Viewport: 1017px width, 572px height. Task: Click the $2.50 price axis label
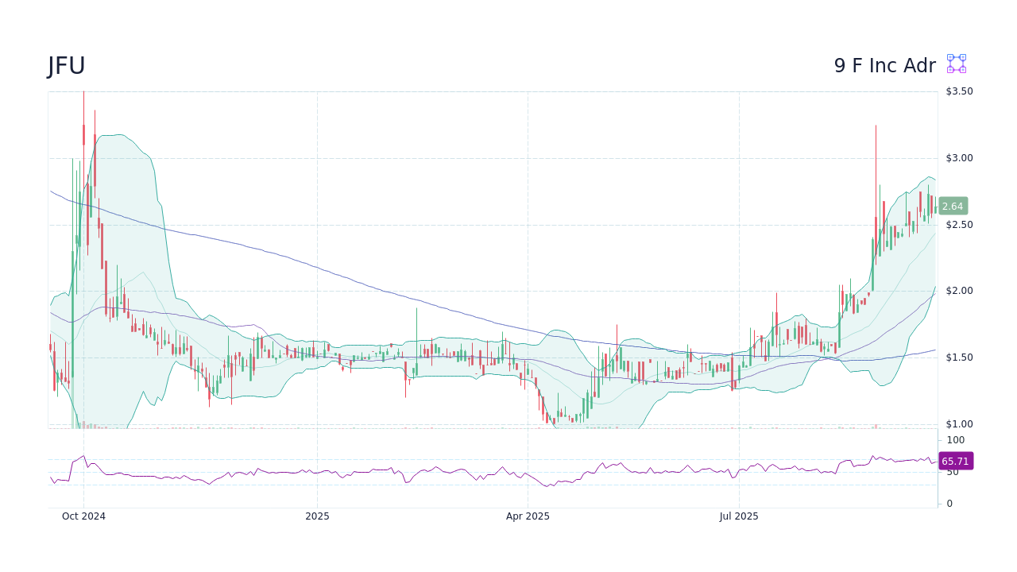959,225
